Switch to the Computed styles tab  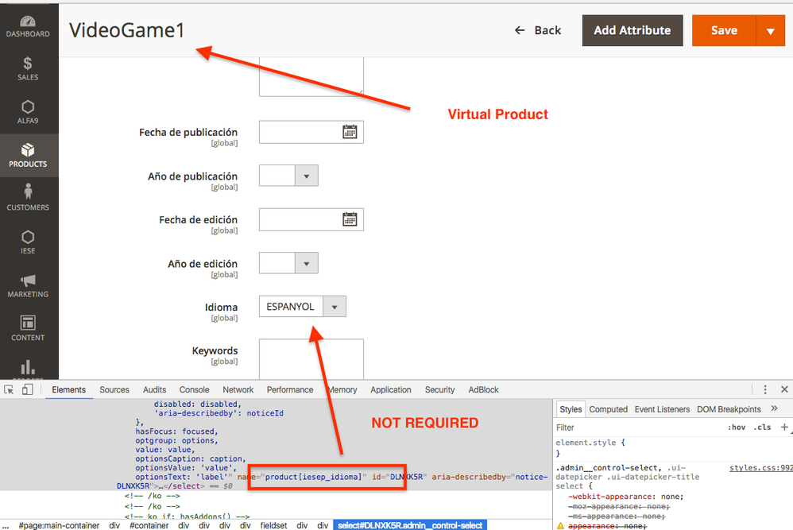[x=608, y=409]
